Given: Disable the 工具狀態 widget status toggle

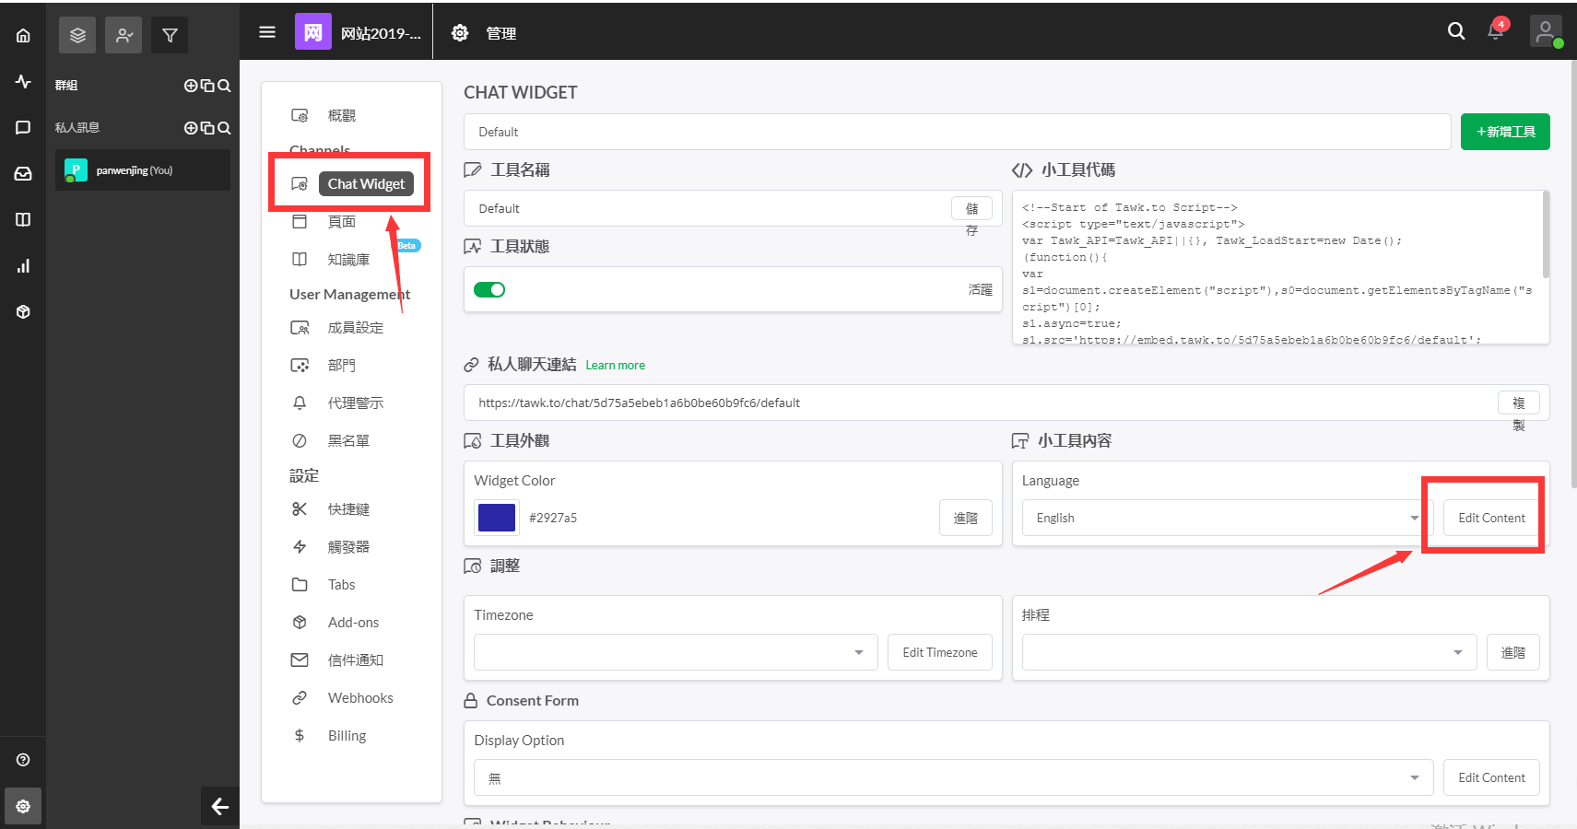Looking at the screenshot, I should (489, 289).
